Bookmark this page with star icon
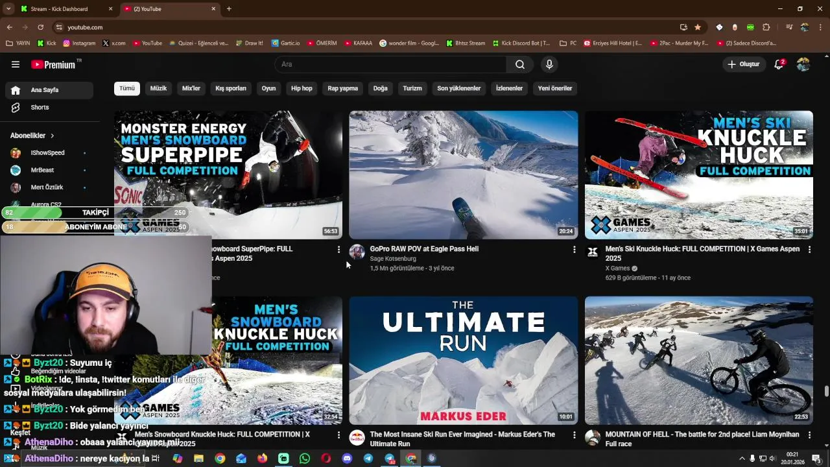This screenshot has height=467, width=830. pos(698,27)
